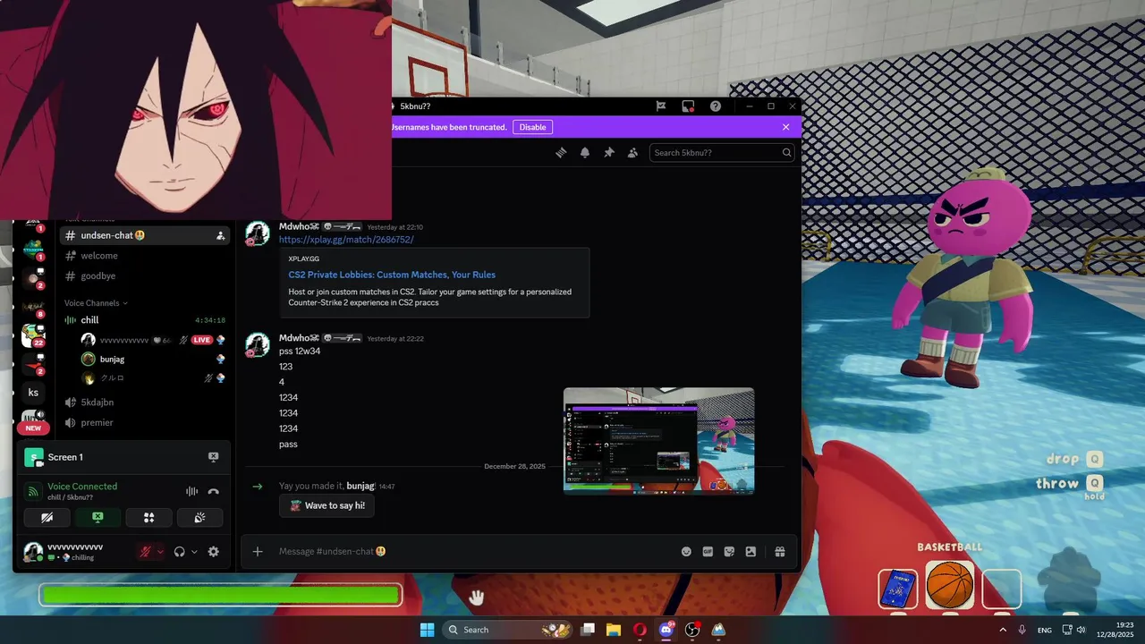This screenshot has height=644, width=1145.
Task: Toggle the member list icon
Action: pyautogui.click(x=632, y=153)
